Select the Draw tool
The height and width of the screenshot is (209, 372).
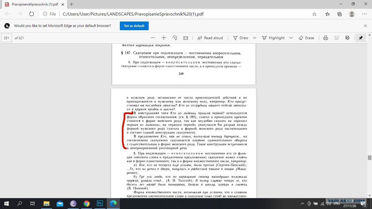241,38
